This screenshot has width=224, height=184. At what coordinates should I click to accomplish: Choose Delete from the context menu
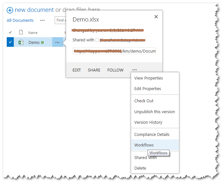tap(155, 168)
